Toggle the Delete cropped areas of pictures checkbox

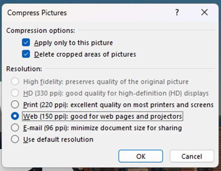click(x=26, y=54)
